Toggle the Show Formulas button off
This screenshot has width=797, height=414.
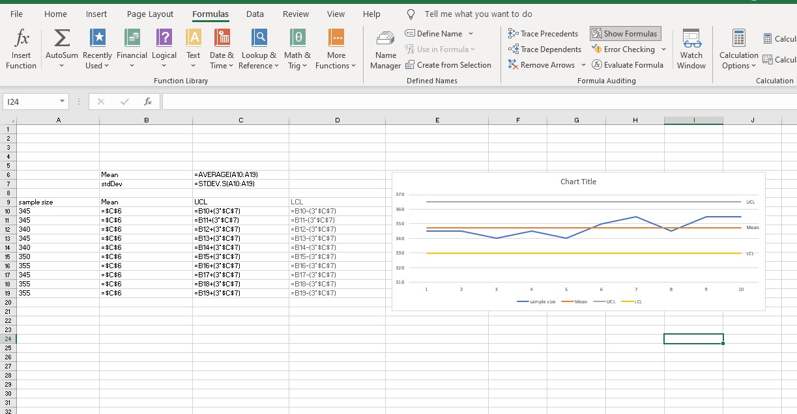pyautogui.click(x=624, y=34)
